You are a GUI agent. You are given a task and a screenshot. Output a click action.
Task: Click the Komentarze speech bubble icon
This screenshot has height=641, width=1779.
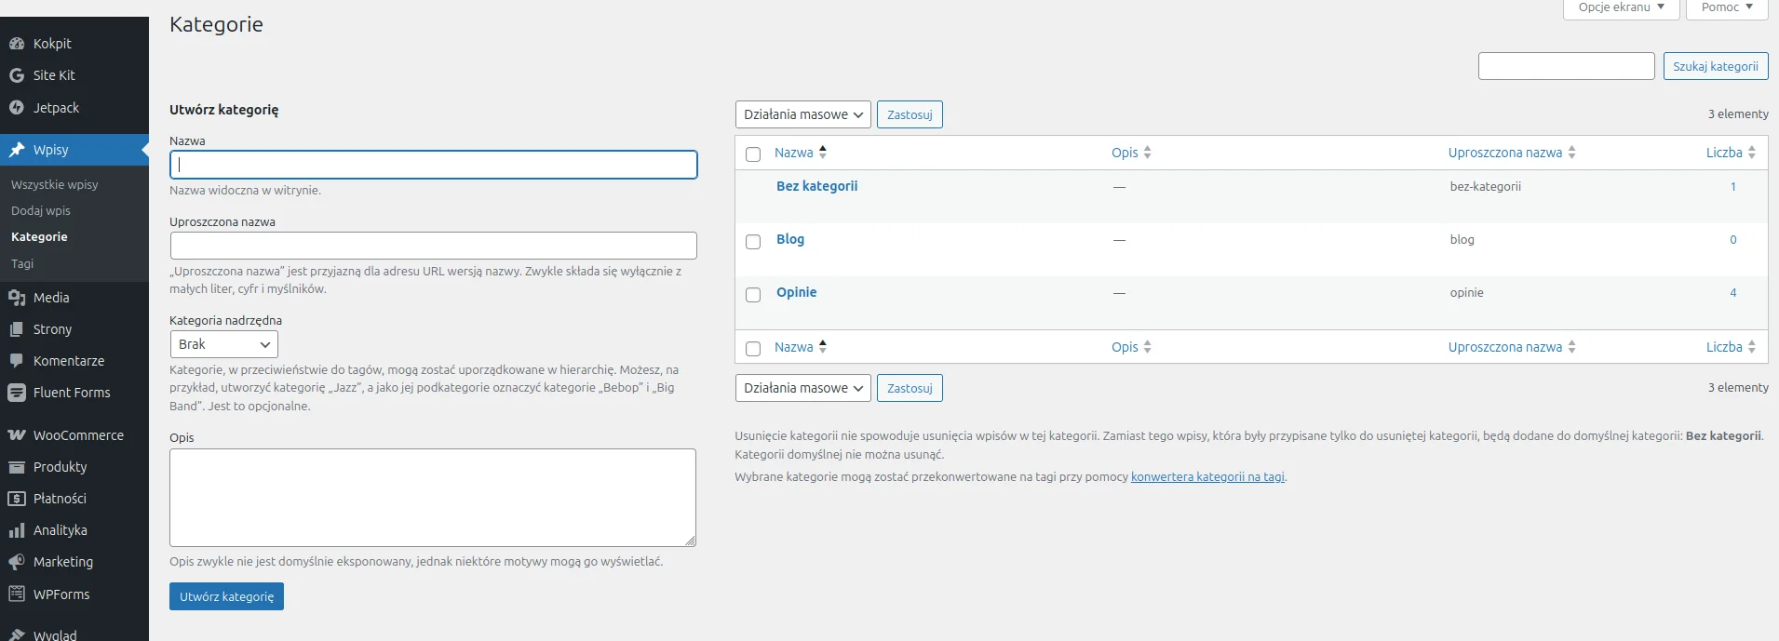17,361
